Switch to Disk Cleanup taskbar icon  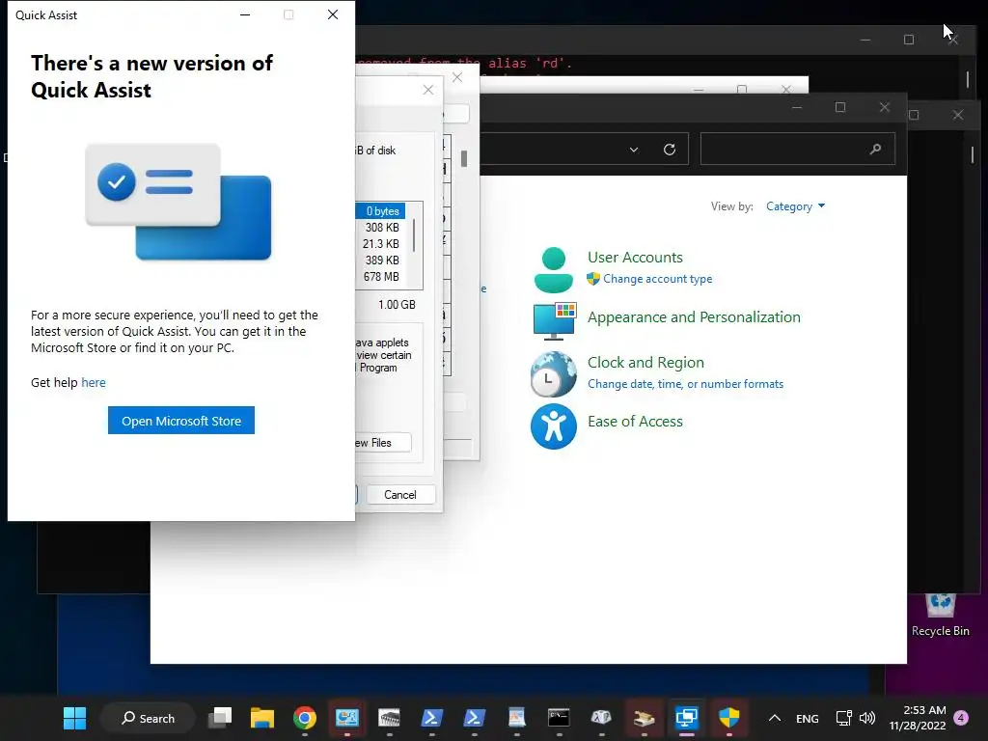point(644,718)
